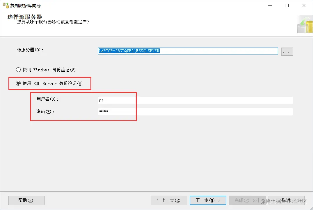Focus the username field containing sa
The height and width of the screenshot is (210, 313).
point(195,100)
